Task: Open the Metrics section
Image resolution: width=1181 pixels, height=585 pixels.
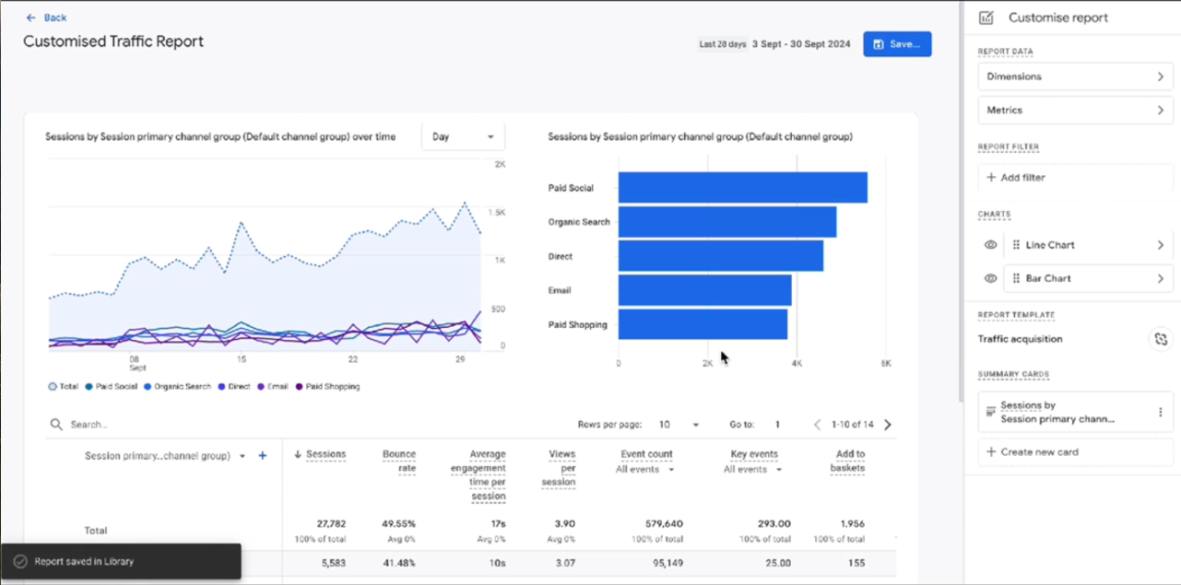Action: pyautogui.click(x=1075, y=110)
